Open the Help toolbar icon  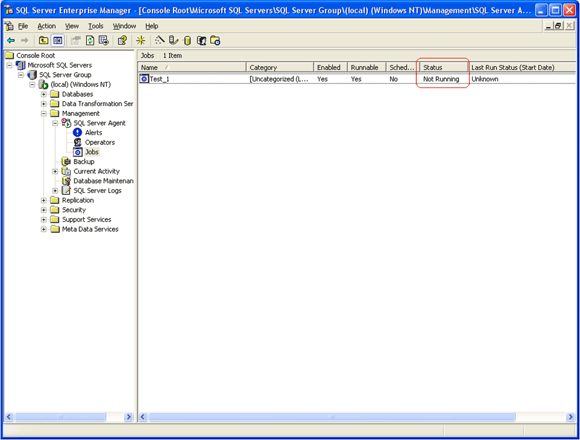122,40
